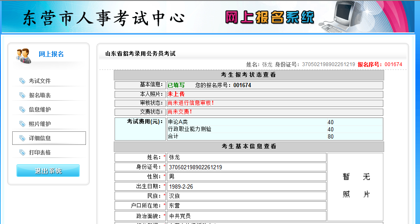This screenshot has height=224, width=420.
Task: Click the tag icon beside 报名填表
Action: (22, 95)
